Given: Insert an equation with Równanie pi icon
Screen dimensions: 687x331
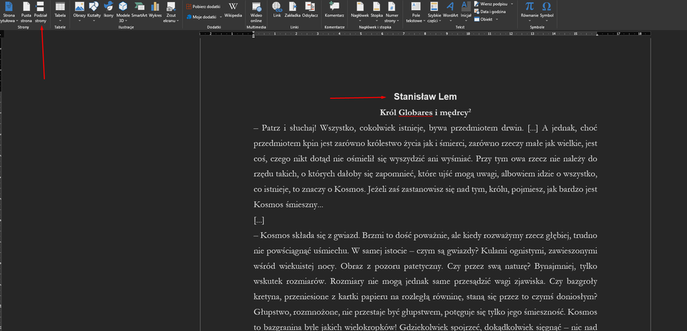Looking at the screenshot, I should coord(530,6).
